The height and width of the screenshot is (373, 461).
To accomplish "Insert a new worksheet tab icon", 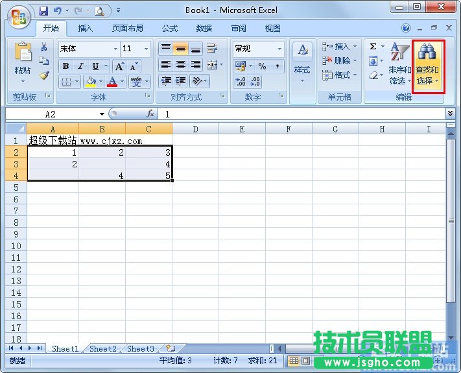I will (x=171, y=348).
